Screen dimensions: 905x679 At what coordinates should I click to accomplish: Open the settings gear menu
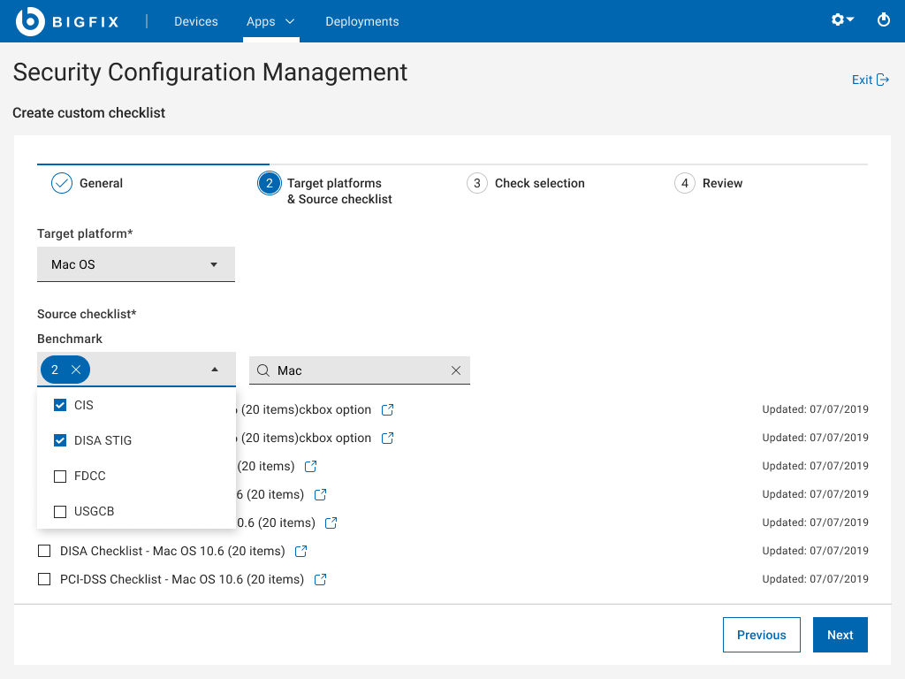(842, 19)
